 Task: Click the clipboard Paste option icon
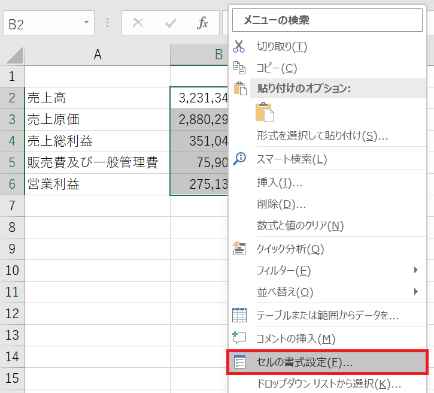coord(263,113)
